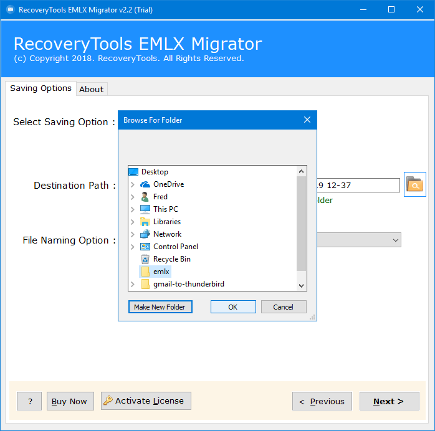
Task: Select the Desktop monitor icon in tree
Action: (133, 172)
